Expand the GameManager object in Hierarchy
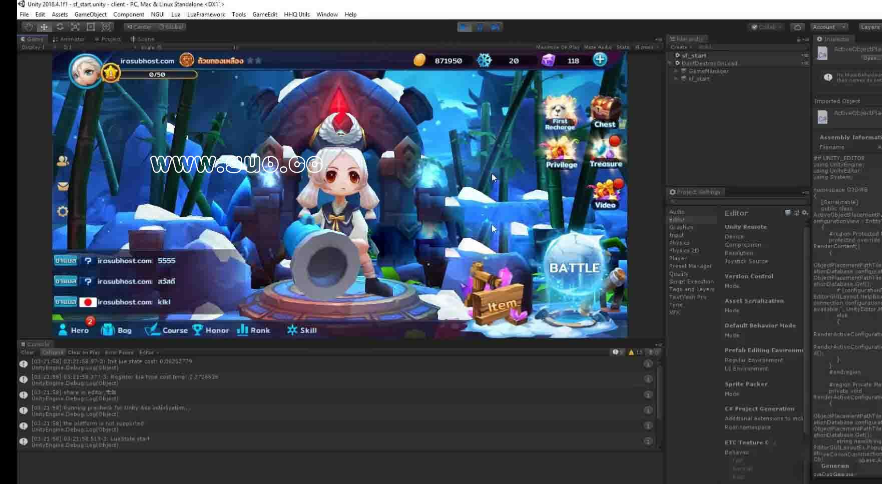Image resolution: width=882 pixels, height=484 pixels. (x=676, y=71)
